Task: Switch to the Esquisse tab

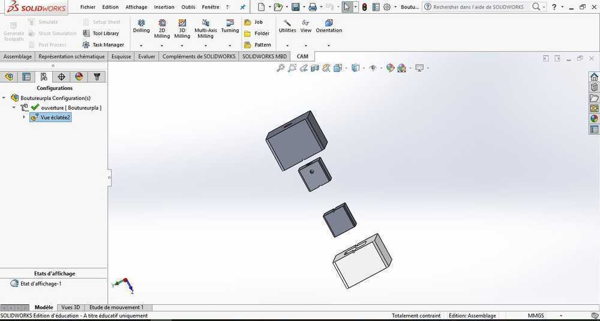Action: 121,56
